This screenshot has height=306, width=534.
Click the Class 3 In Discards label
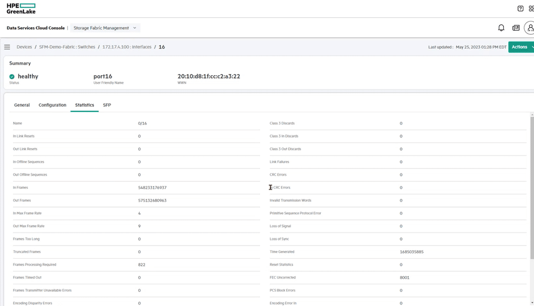[284, 136]
